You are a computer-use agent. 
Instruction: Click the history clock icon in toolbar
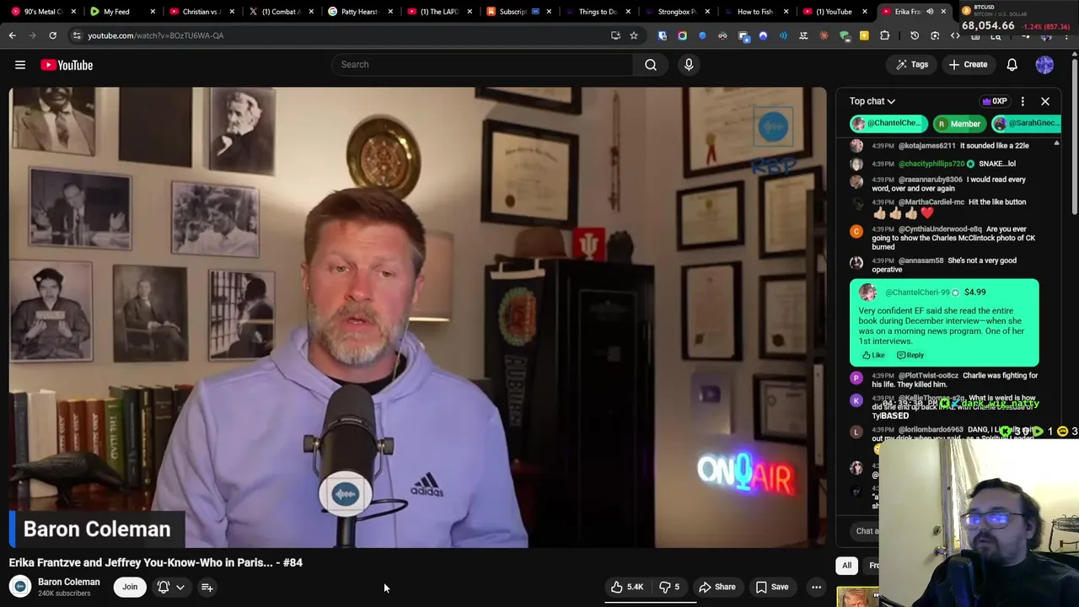[915, 35]
